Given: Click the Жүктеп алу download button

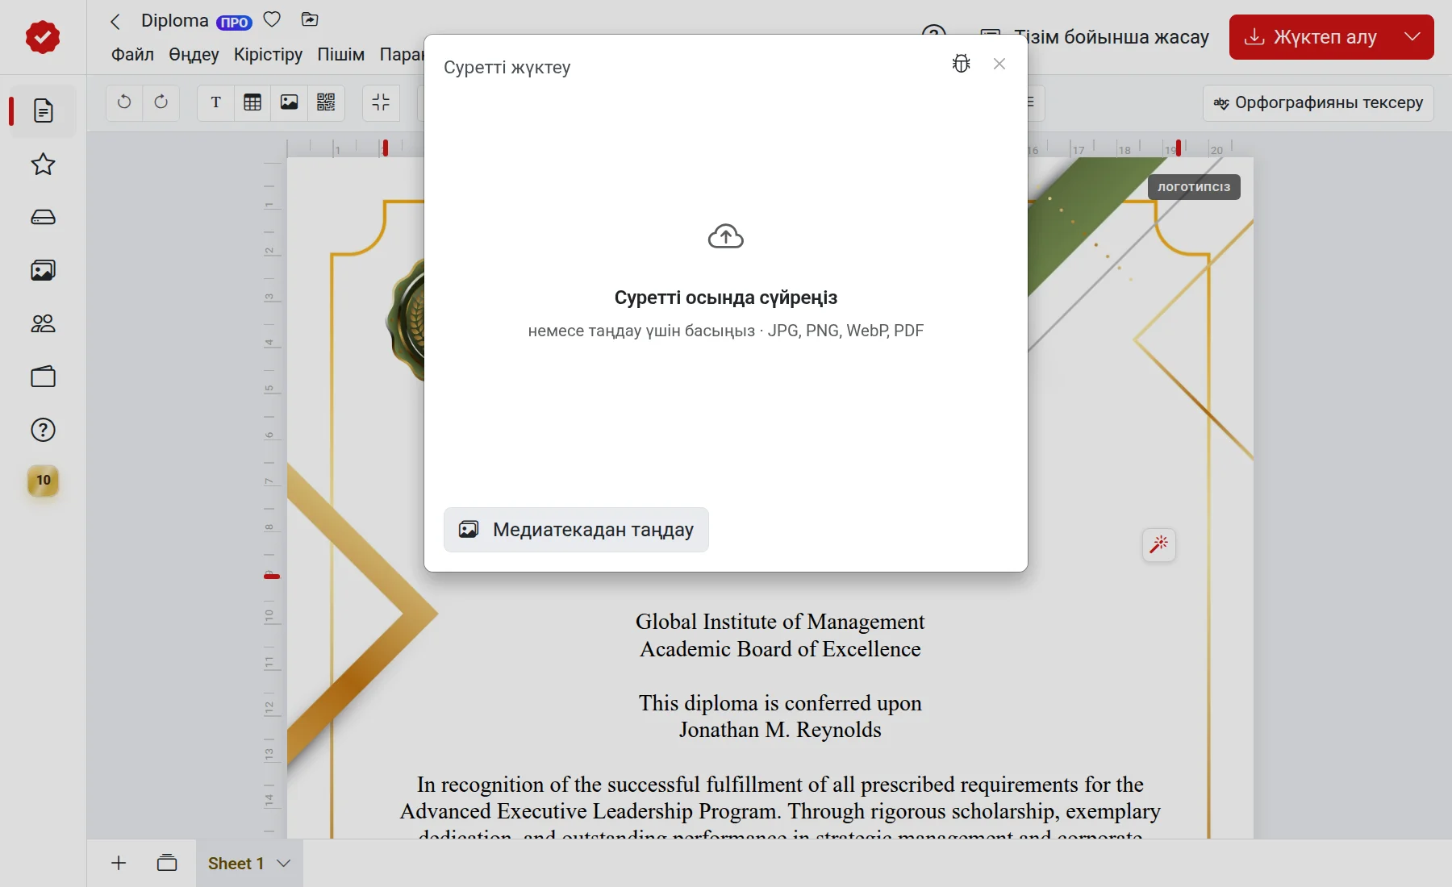Looking at the screenshot, I should coord(1311,37).
